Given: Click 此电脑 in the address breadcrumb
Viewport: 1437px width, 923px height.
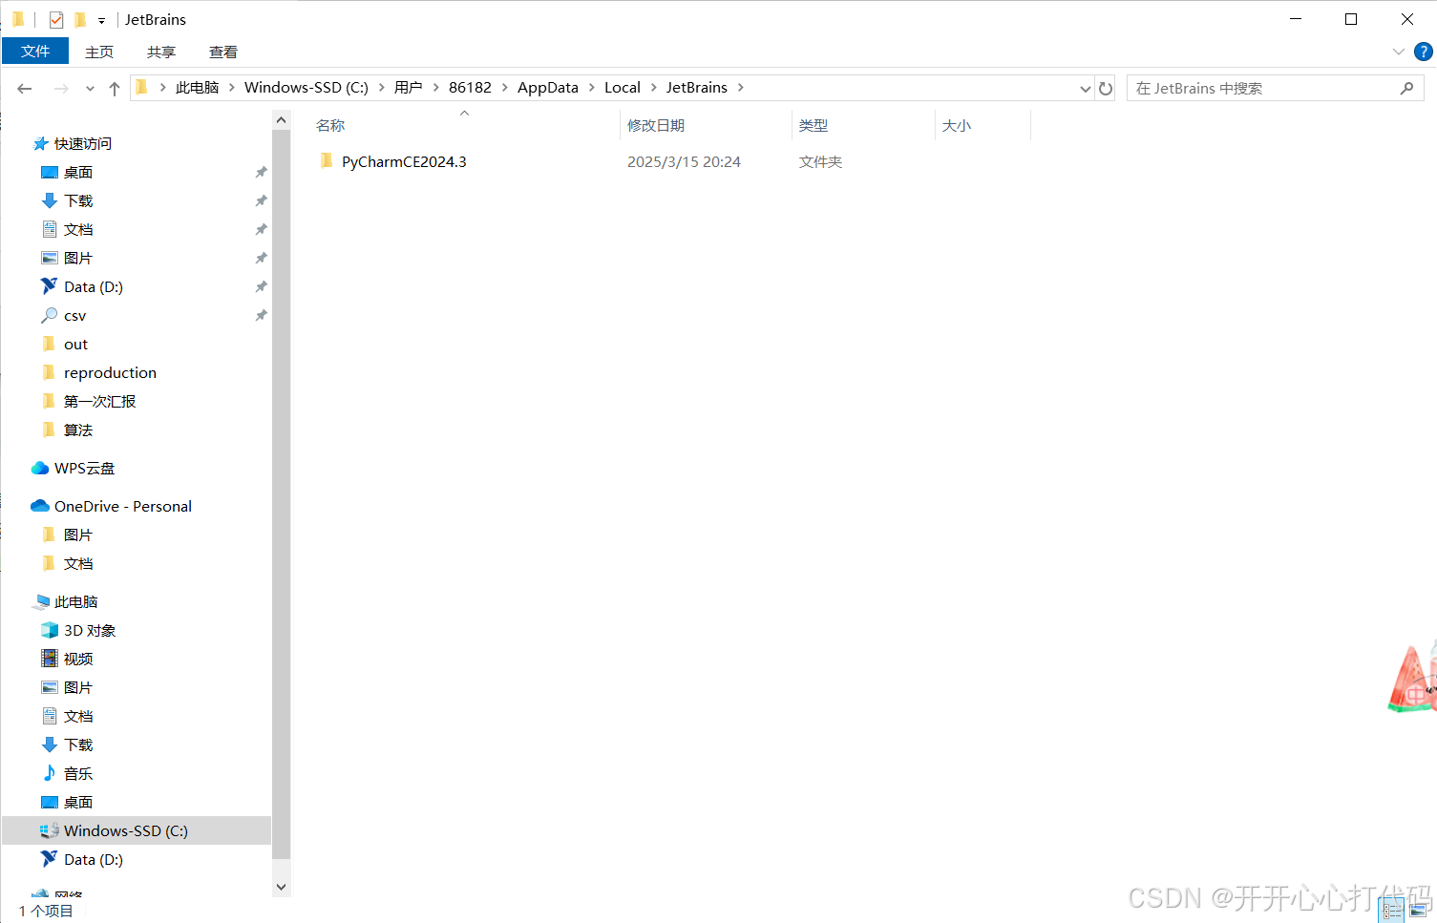Looking at the screenshot, I should coord(197,88).
